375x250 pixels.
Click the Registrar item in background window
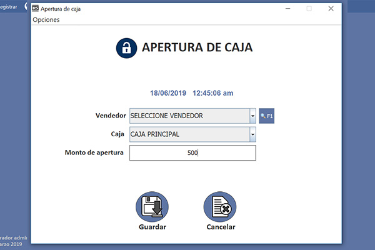point(8,7)
